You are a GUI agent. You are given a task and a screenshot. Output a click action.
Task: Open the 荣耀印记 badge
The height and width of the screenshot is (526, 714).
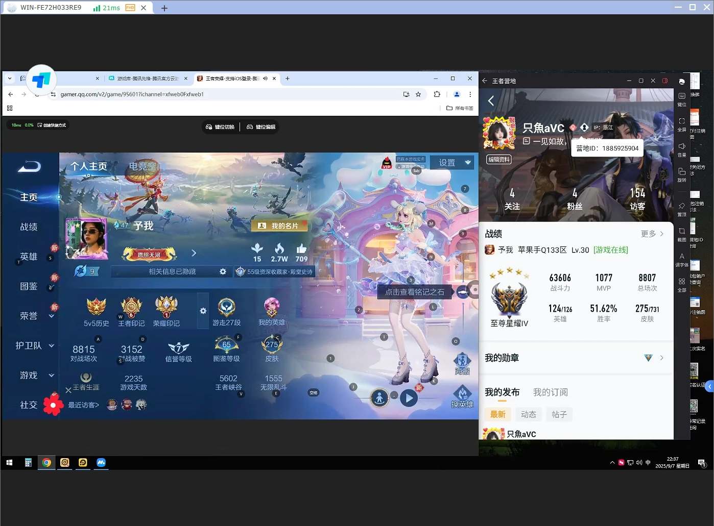click(166, 312)
